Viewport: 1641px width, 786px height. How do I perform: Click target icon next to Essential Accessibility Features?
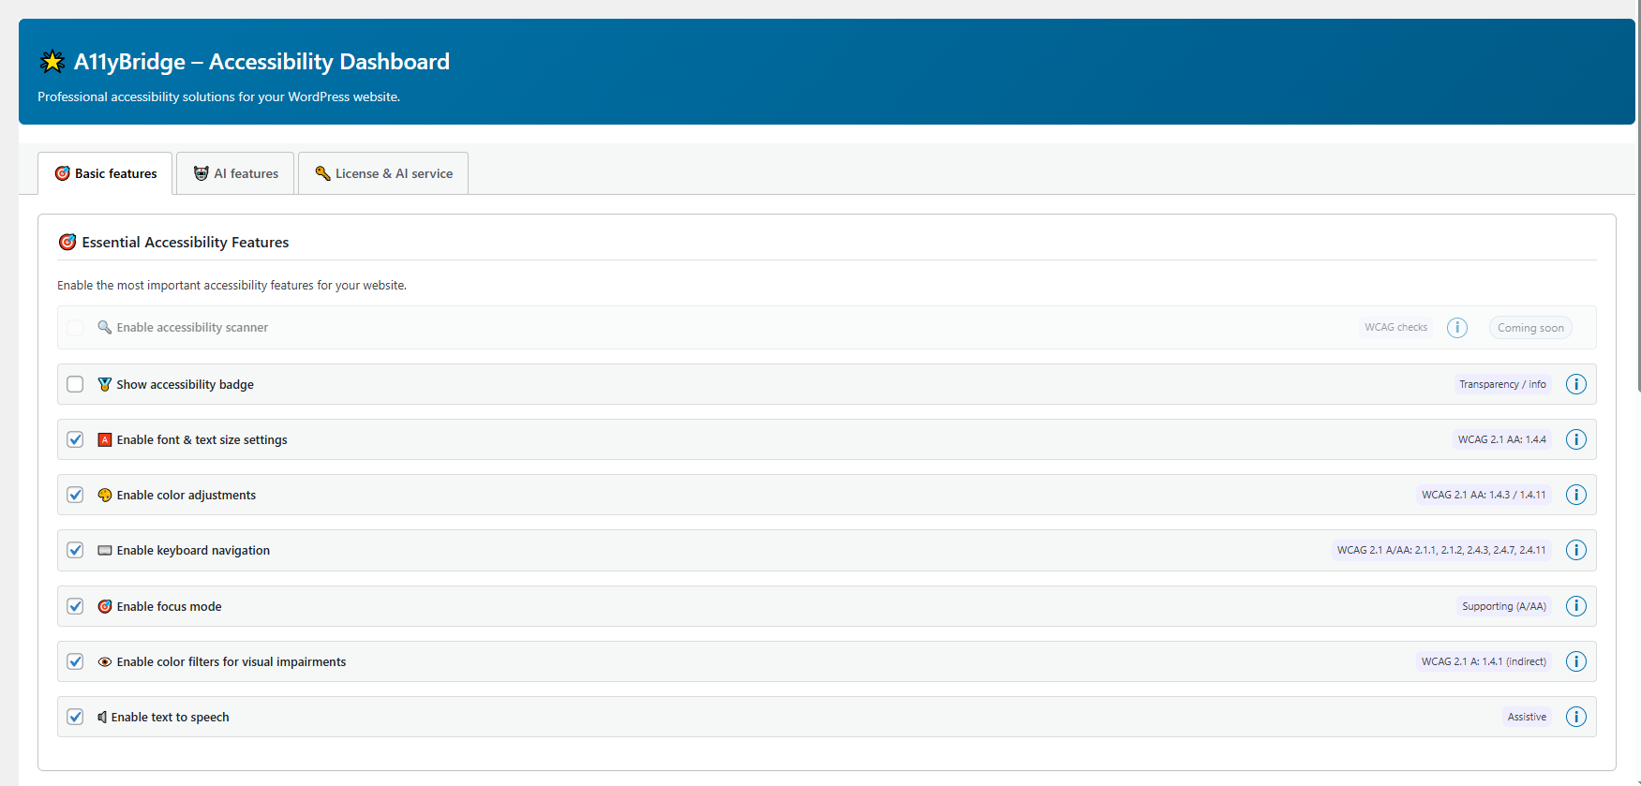coord(67,242)
